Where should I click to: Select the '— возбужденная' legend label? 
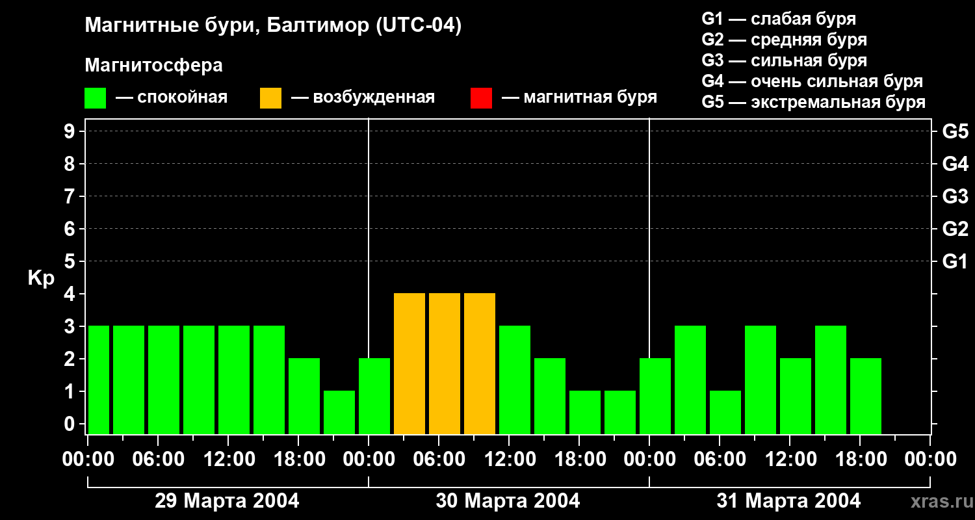[363, 97]
